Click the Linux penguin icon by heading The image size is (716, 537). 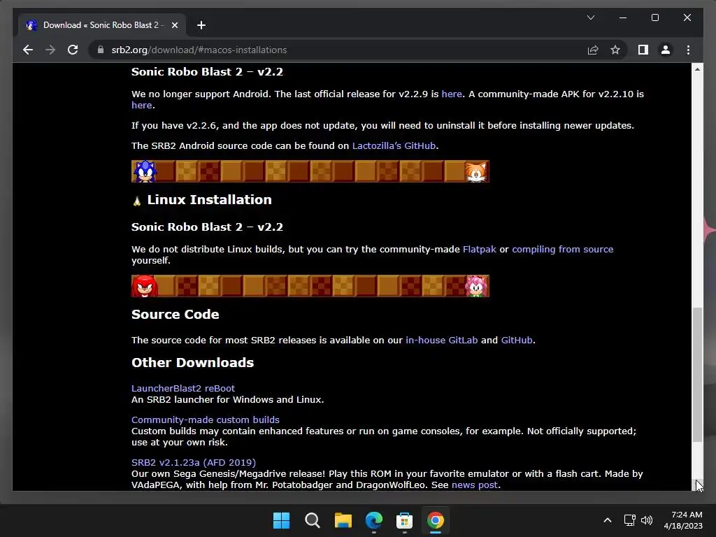[136, 201]
